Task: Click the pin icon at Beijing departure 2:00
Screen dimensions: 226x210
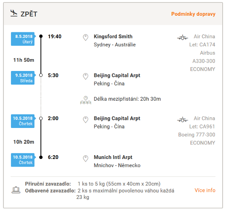Action: 86,119
